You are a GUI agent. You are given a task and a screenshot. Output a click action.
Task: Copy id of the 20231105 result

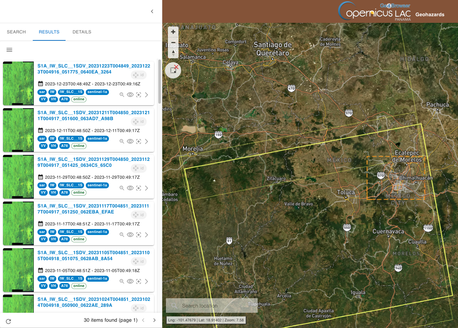(138, 262)
